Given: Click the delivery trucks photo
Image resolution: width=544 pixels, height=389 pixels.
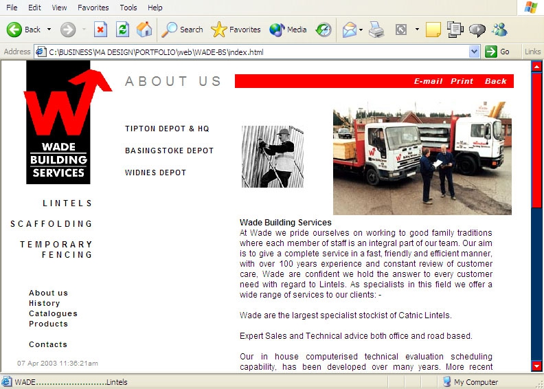Looking at the screenshot, I should click(422, 158).
